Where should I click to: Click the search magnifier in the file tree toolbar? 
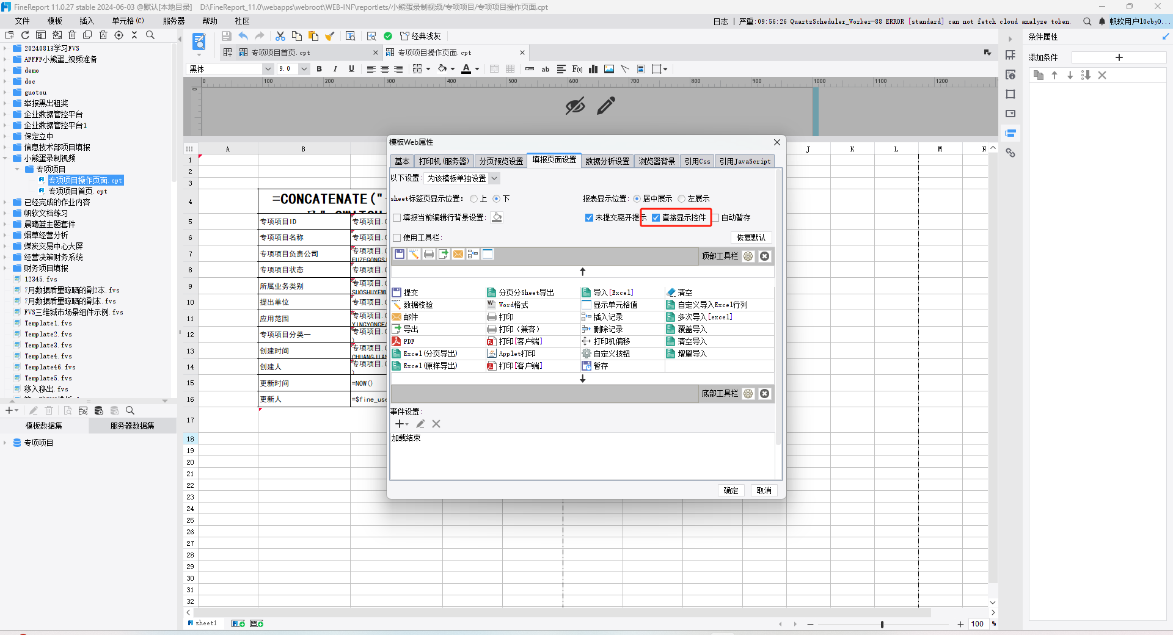coord(150,35)
